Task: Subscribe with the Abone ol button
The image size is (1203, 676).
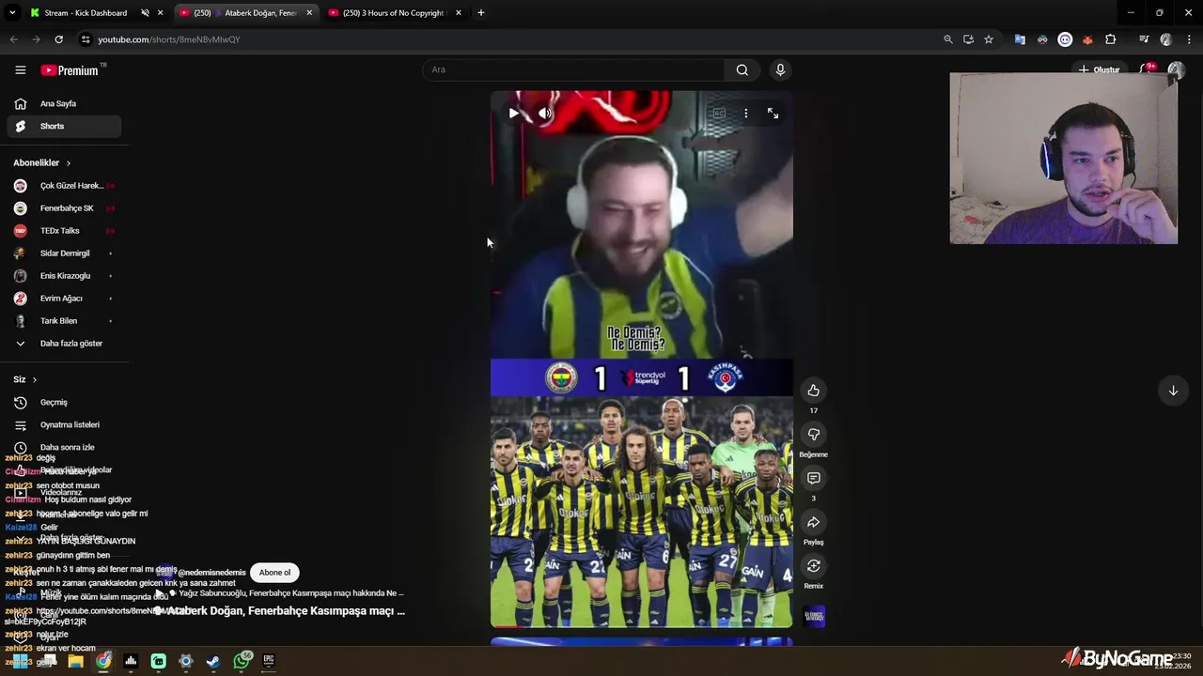Action: (x=275, y=573)
